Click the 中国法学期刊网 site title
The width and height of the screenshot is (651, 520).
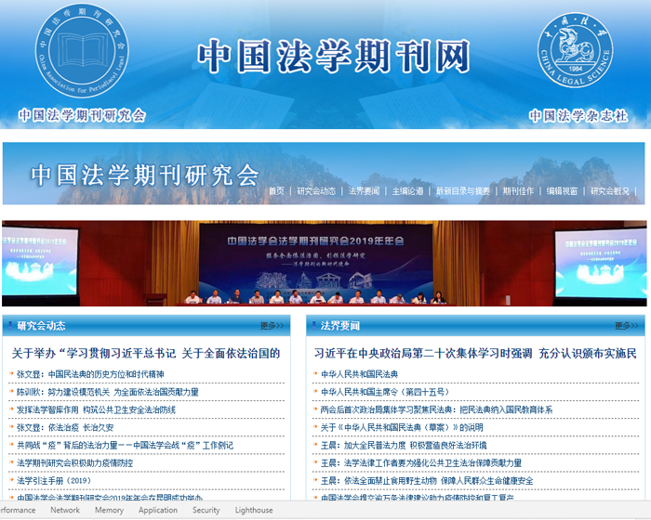pyautogui.click(x=333, y=56)
